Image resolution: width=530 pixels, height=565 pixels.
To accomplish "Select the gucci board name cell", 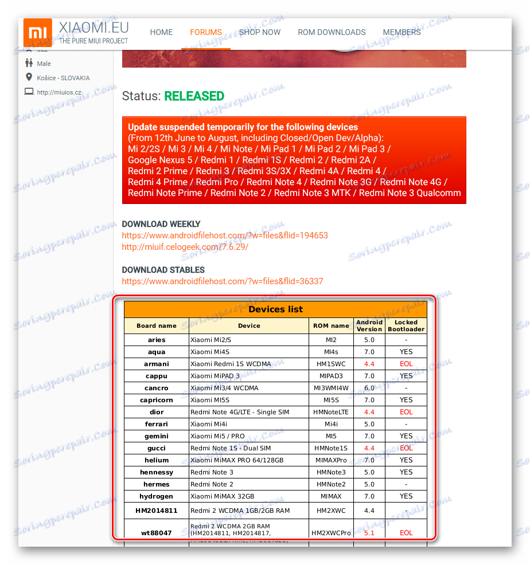I will [156, 448].
